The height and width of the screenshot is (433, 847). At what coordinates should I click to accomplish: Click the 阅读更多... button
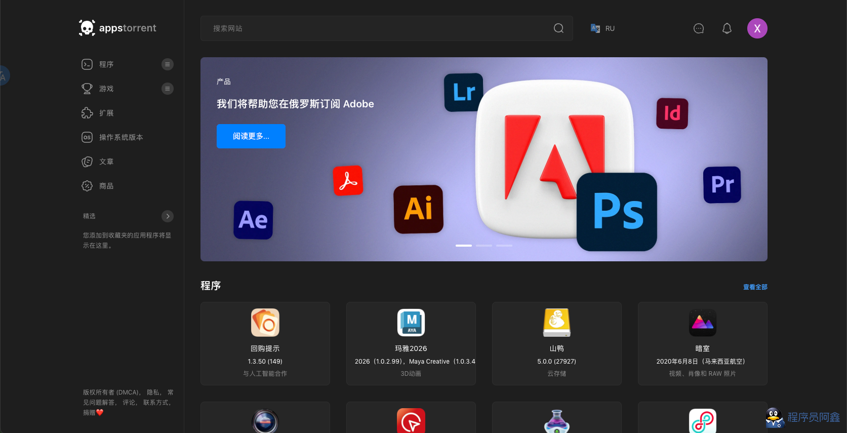(251, 136)
